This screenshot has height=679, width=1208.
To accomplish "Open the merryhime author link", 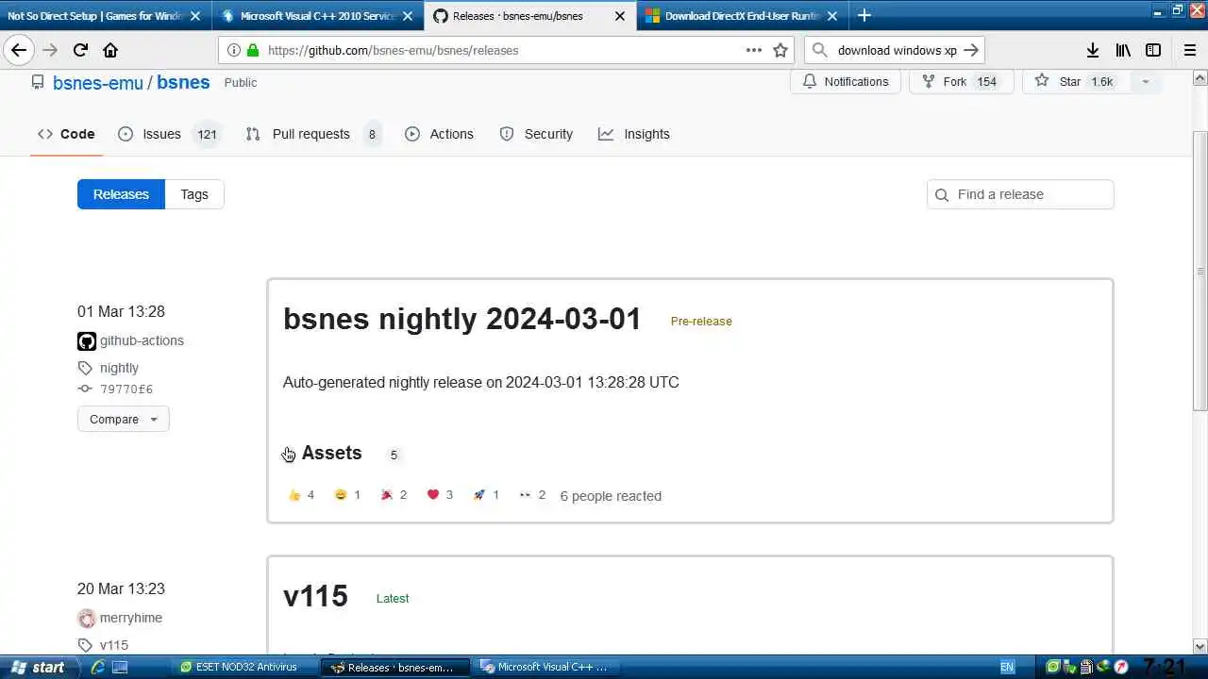I will 131,618.
